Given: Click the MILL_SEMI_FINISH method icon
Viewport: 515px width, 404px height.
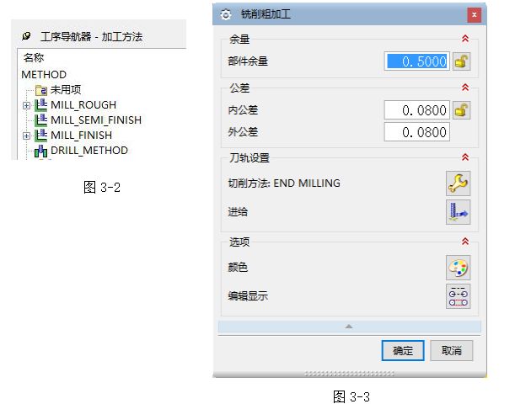Looking at the screenshot, I should click(41, 120).
